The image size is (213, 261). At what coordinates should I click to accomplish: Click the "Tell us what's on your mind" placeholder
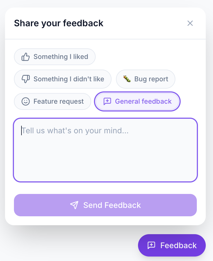(75, 131)
